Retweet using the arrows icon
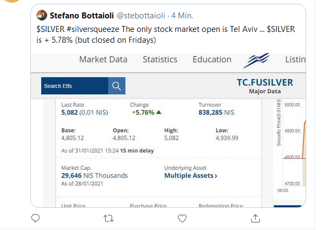The image size is (323, 230). pyautogui.click(x=108, y=219)
